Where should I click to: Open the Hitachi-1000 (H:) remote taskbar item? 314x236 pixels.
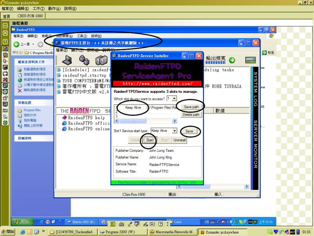pos(82,222)
